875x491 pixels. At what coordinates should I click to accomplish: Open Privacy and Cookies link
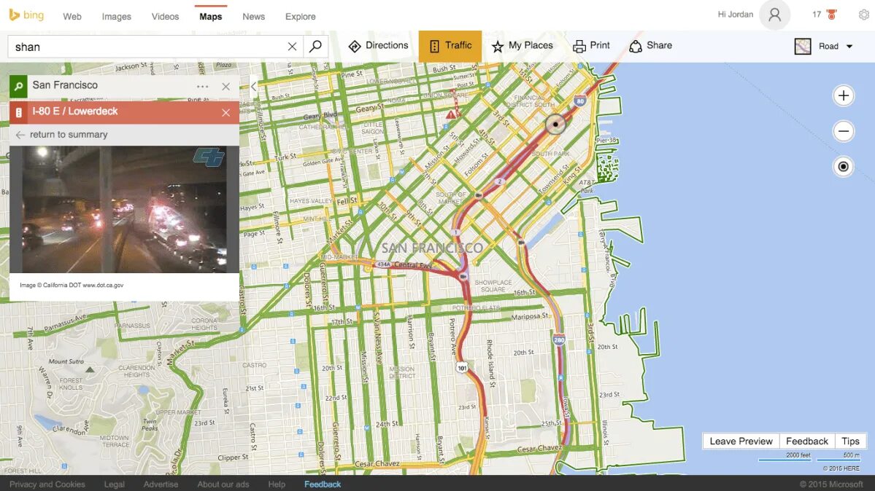pos(47,484)
